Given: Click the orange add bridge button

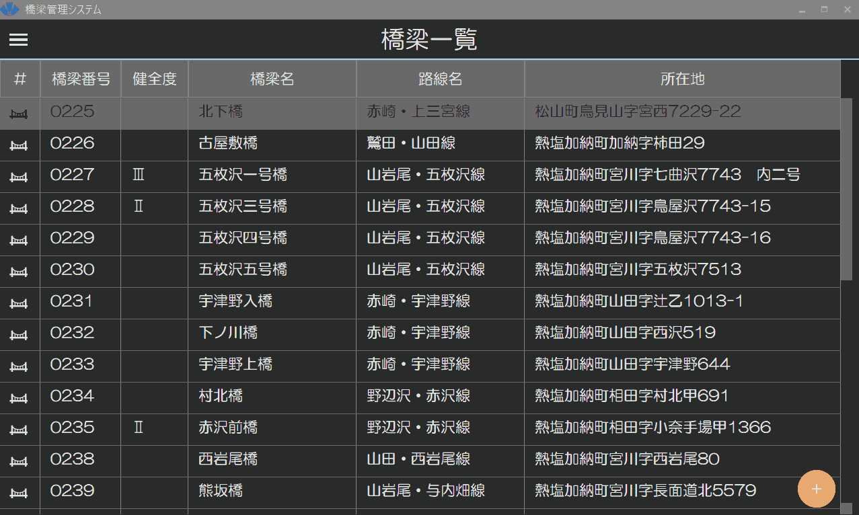Looking at the screenshot, I should 816,489.
